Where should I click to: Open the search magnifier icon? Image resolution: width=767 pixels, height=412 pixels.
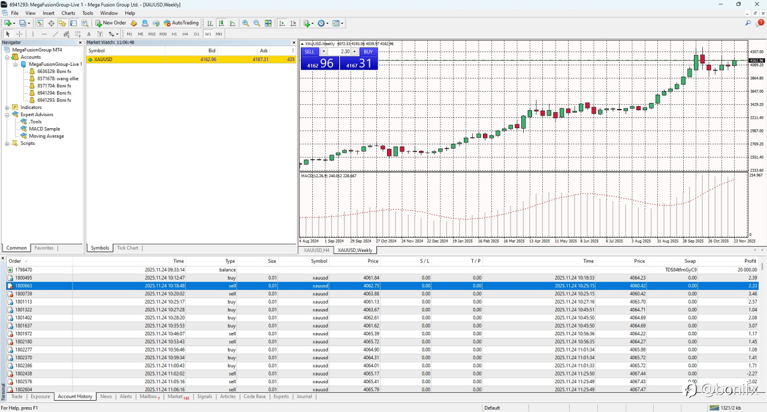pos(748,23)
